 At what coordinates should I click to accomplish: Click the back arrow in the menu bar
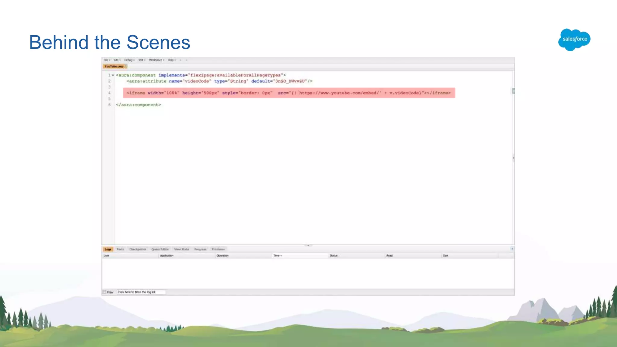(x=180, y=60)
